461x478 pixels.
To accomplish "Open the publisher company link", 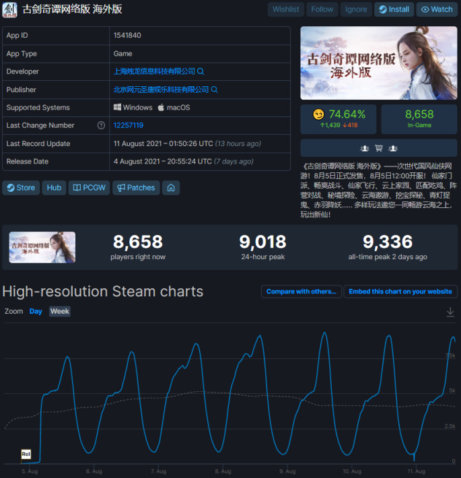I will pos(161,90).
